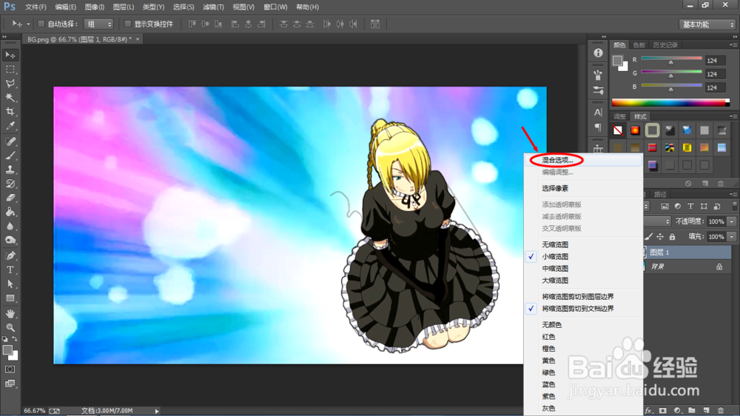
Task: Open the Brush Presets panel icon
Action: pos(598,90)
